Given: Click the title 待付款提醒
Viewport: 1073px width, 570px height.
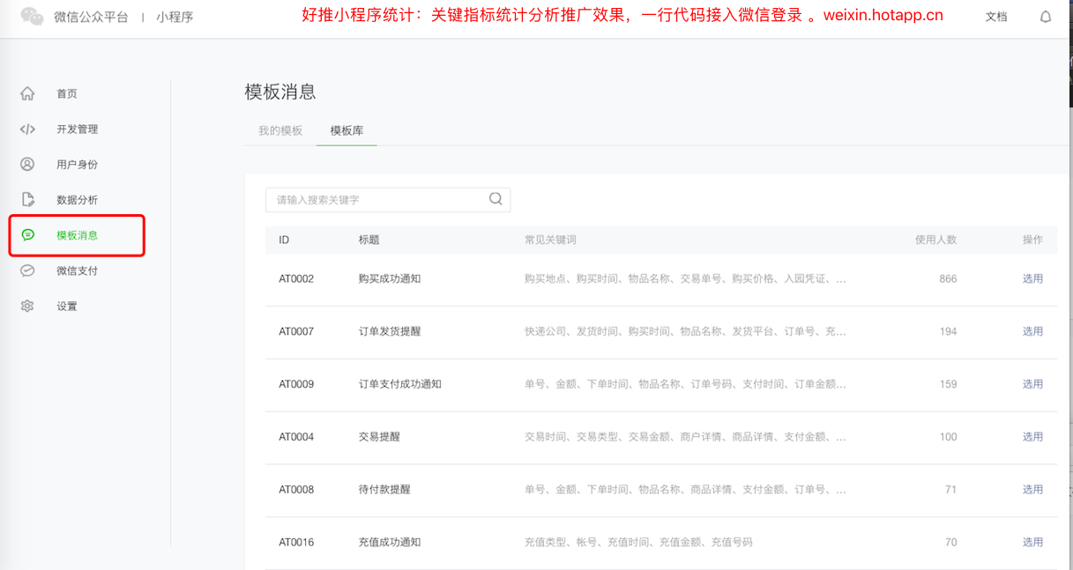Looking at the screenshot, I should click(x=384, y=490).
